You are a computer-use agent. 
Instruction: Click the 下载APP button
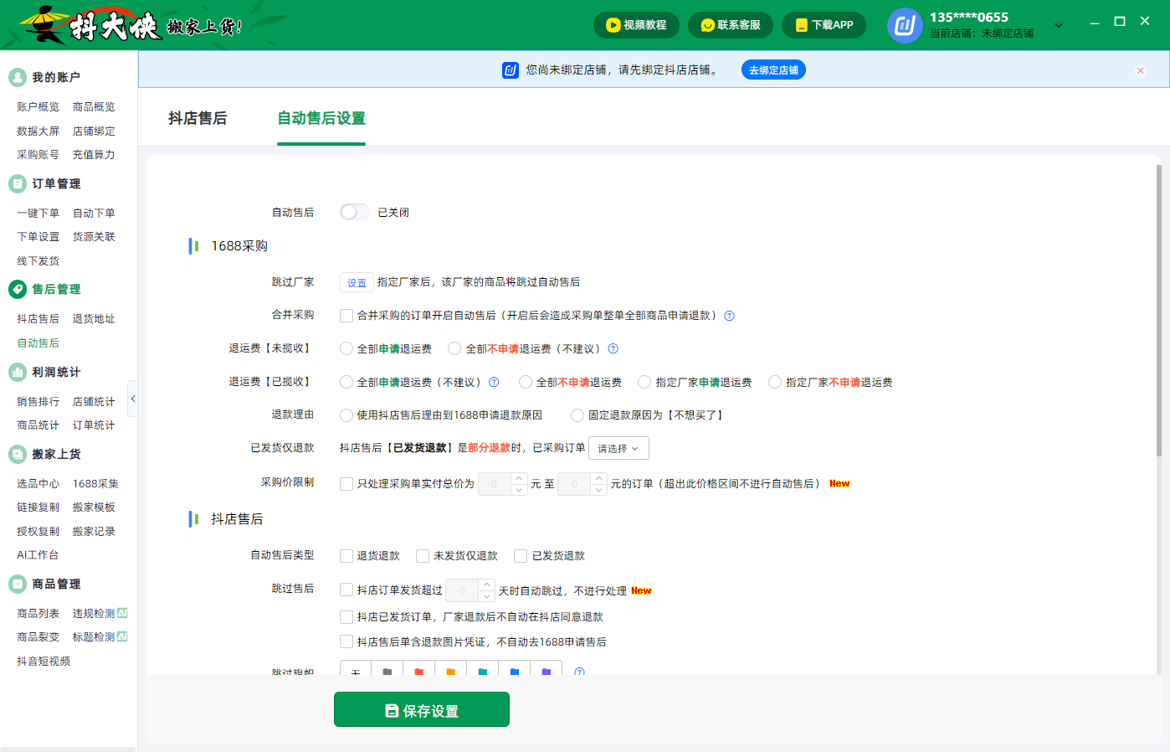824,25
